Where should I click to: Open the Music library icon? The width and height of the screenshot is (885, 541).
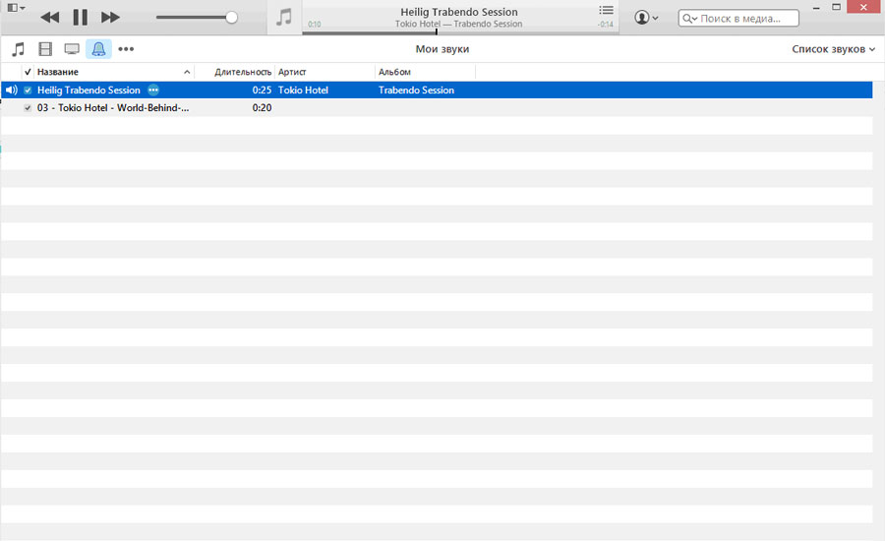click(x=19, y=49)
